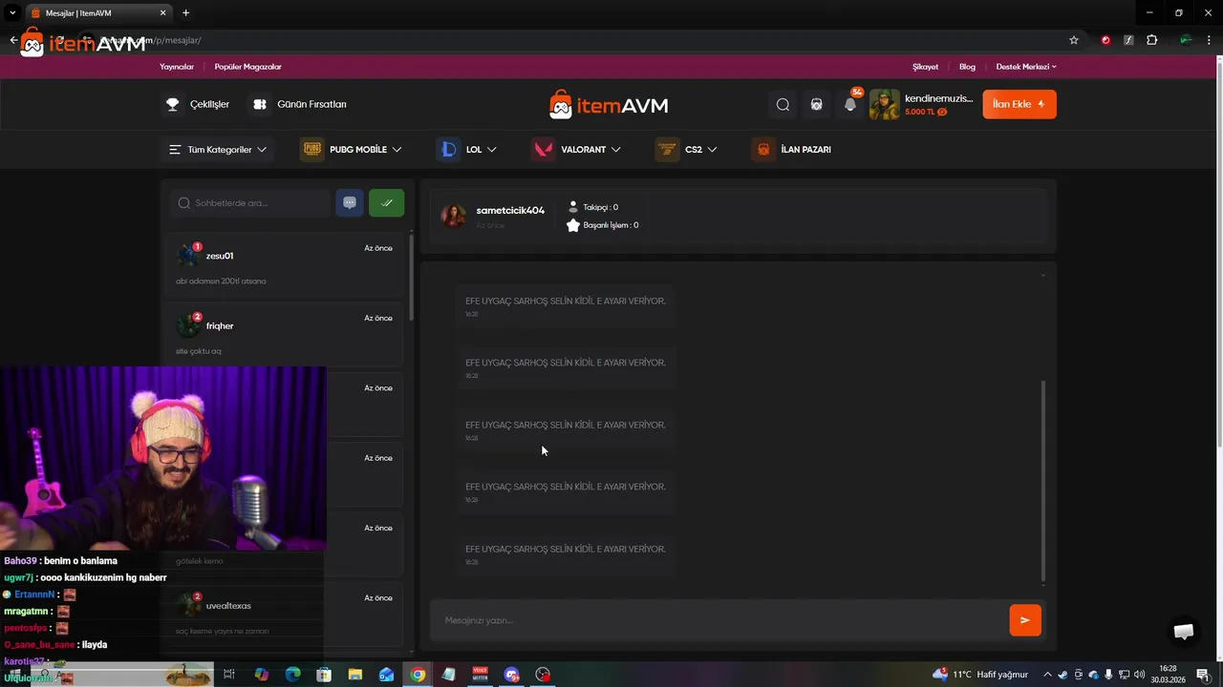Show hidden system tray icons chevron
The image size is (1223, 687).
coord(1047,675)
